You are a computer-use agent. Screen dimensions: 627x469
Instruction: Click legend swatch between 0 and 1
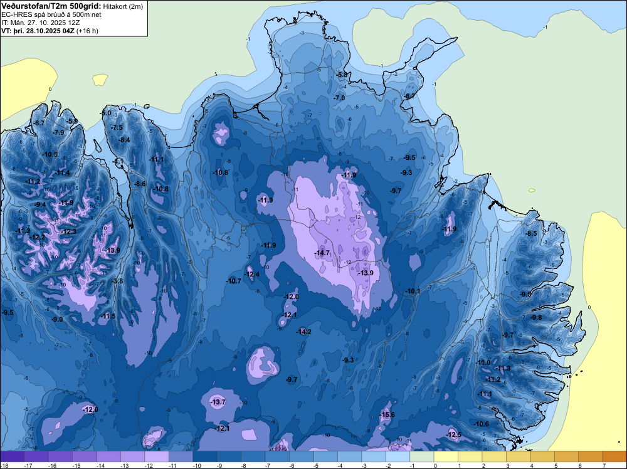coord(446,456)
